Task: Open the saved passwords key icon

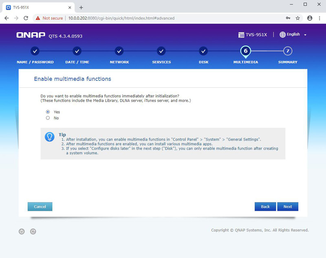Action: click(288, 18)
